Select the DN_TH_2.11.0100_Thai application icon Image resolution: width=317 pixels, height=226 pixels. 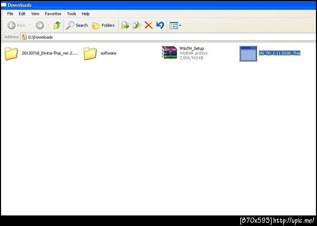(248, 53)
